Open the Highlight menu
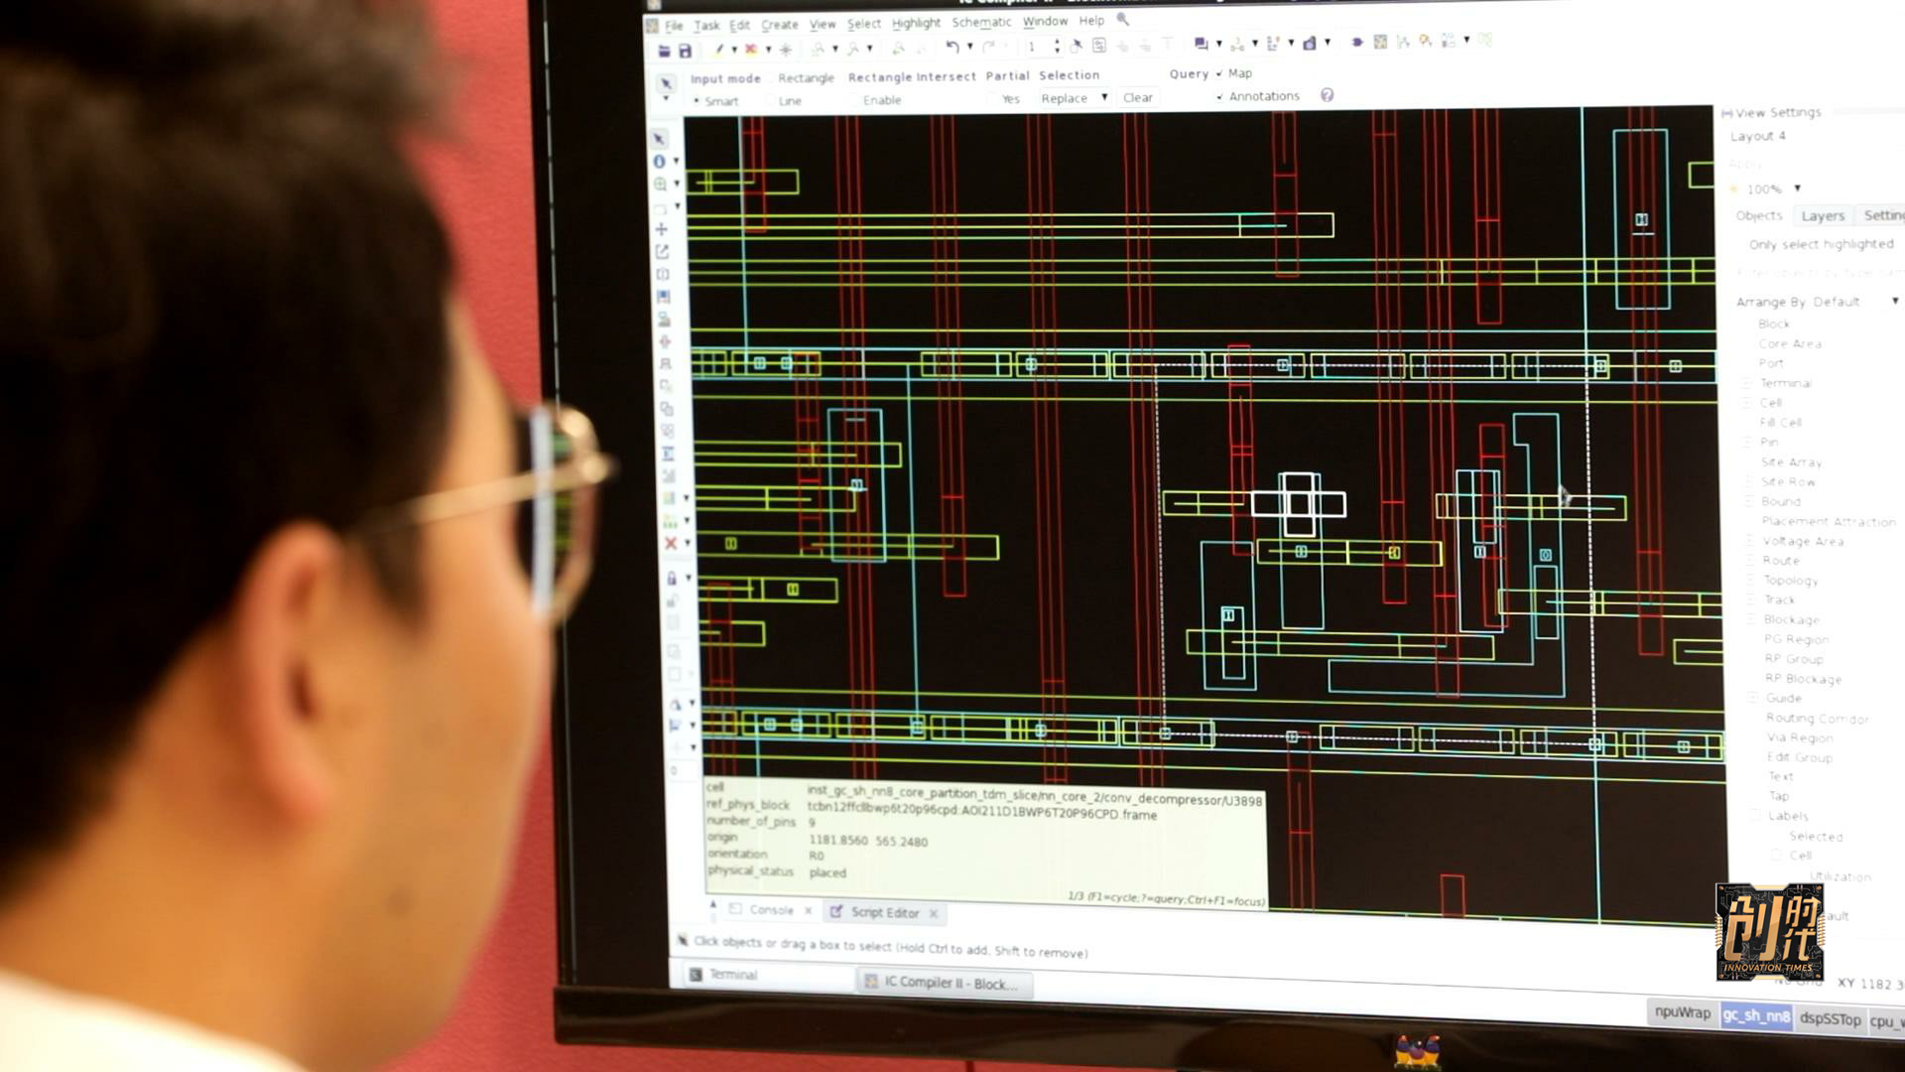The height and width of the screenshot is (1072, 1905). coord(915,23)
